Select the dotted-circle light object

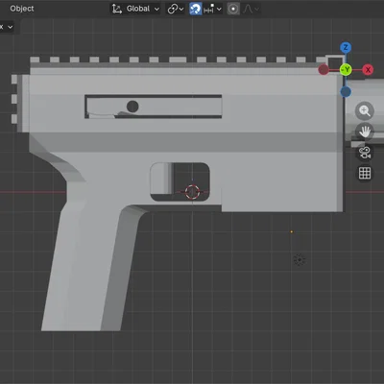pyautogui.click(x=300, y=260)
